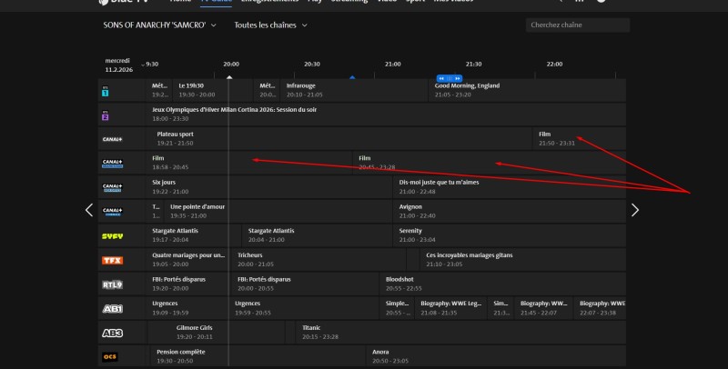Screen dimensions: 728x369
Task: Open the SYFY channel logo
Action: [x=112, y=236]
